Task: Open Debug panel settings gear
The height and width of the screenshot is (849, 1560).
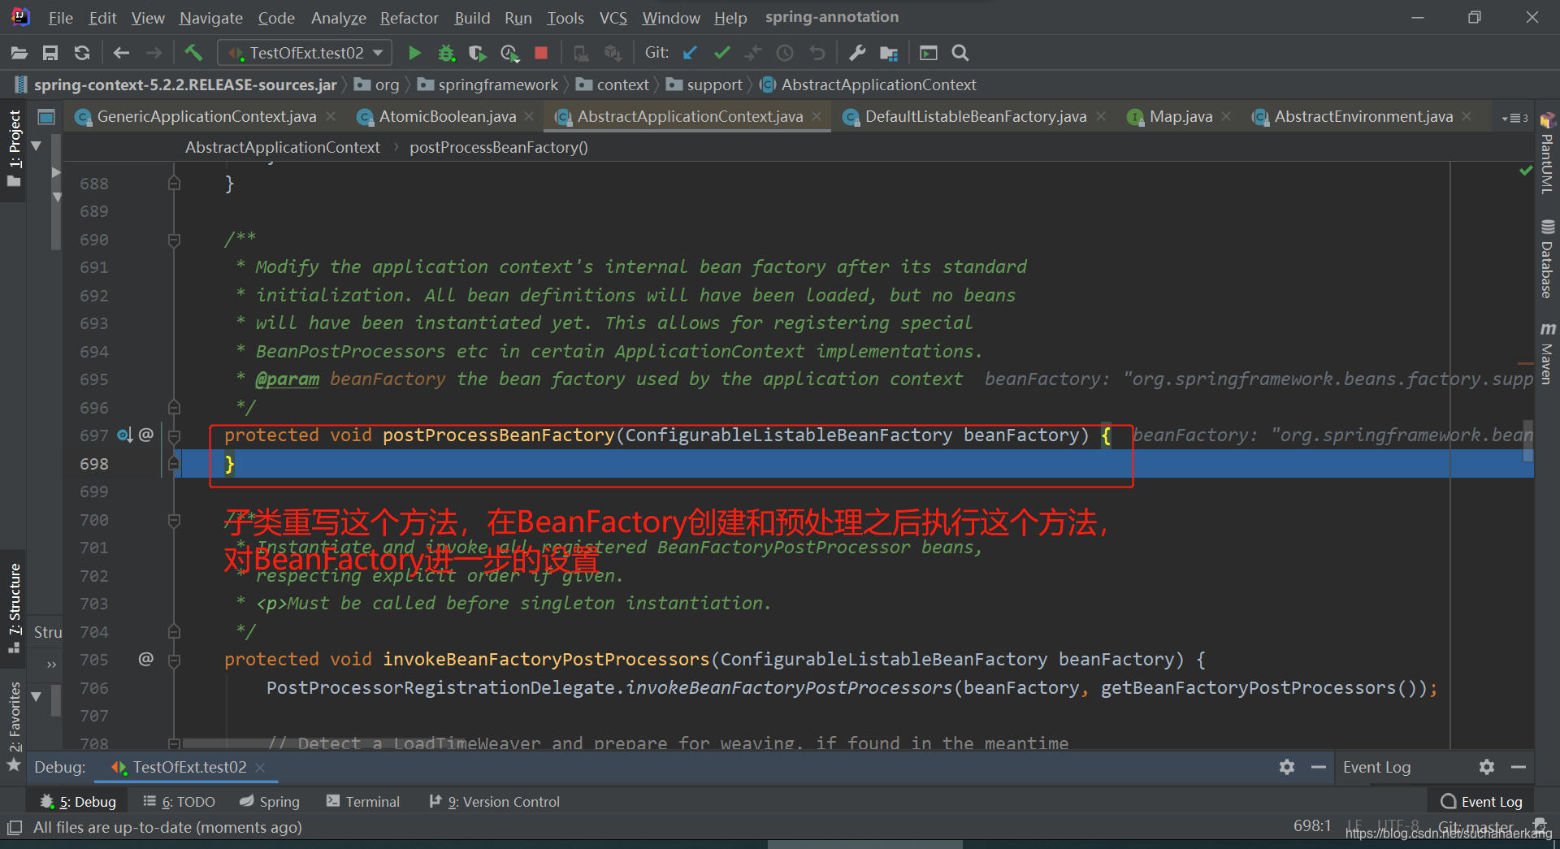Action: (1287, 767)
